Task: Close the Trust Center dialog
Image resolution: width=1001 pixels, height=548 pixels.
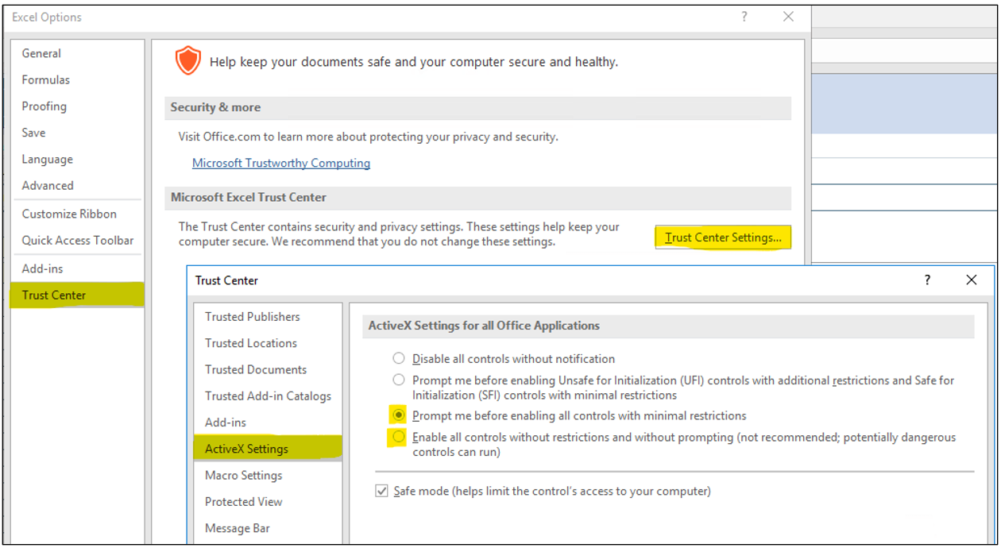Action: pos(971,280)
